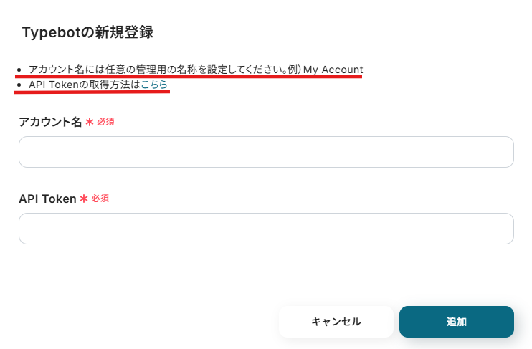Click the red asterisk beside API Token
The width and height of the screenshot is (532, 349).
pyautogui.click(x=84, y=199)
